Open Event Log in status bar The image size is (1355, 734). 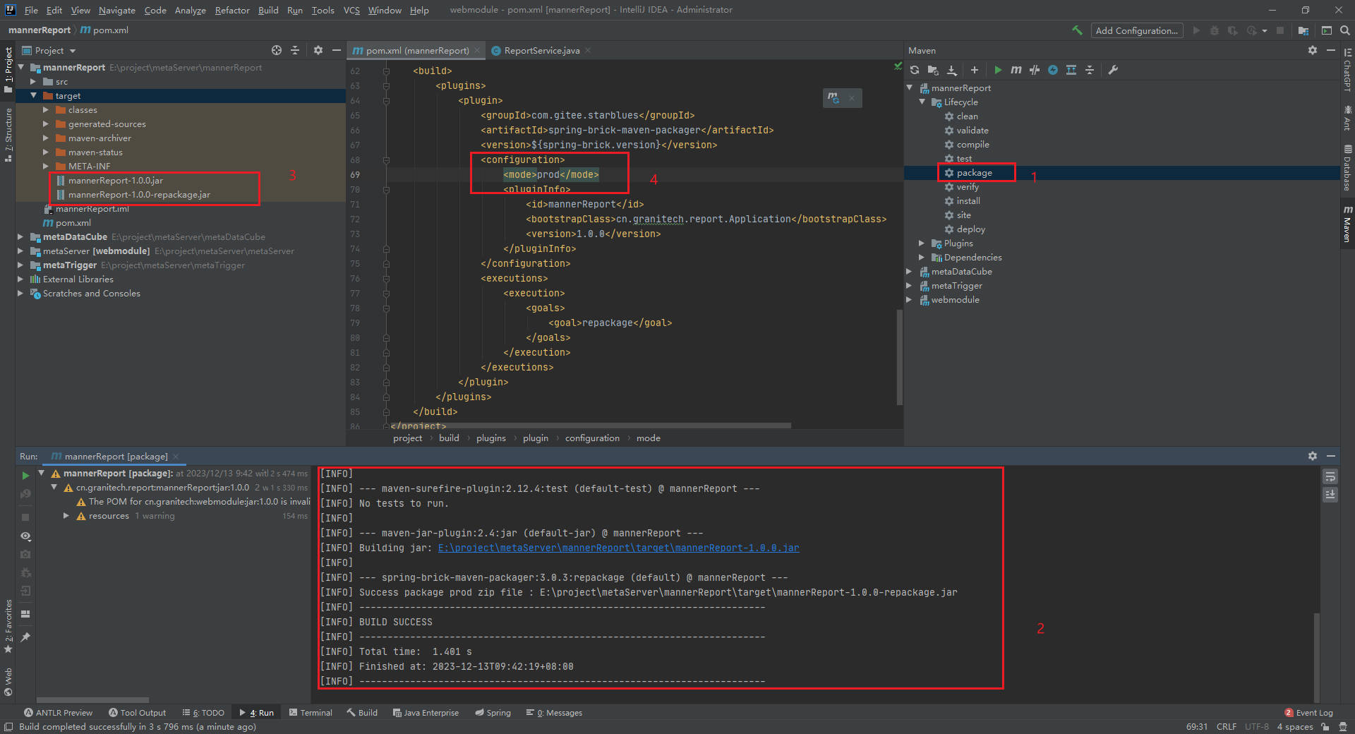click(x=1308, y=713)
